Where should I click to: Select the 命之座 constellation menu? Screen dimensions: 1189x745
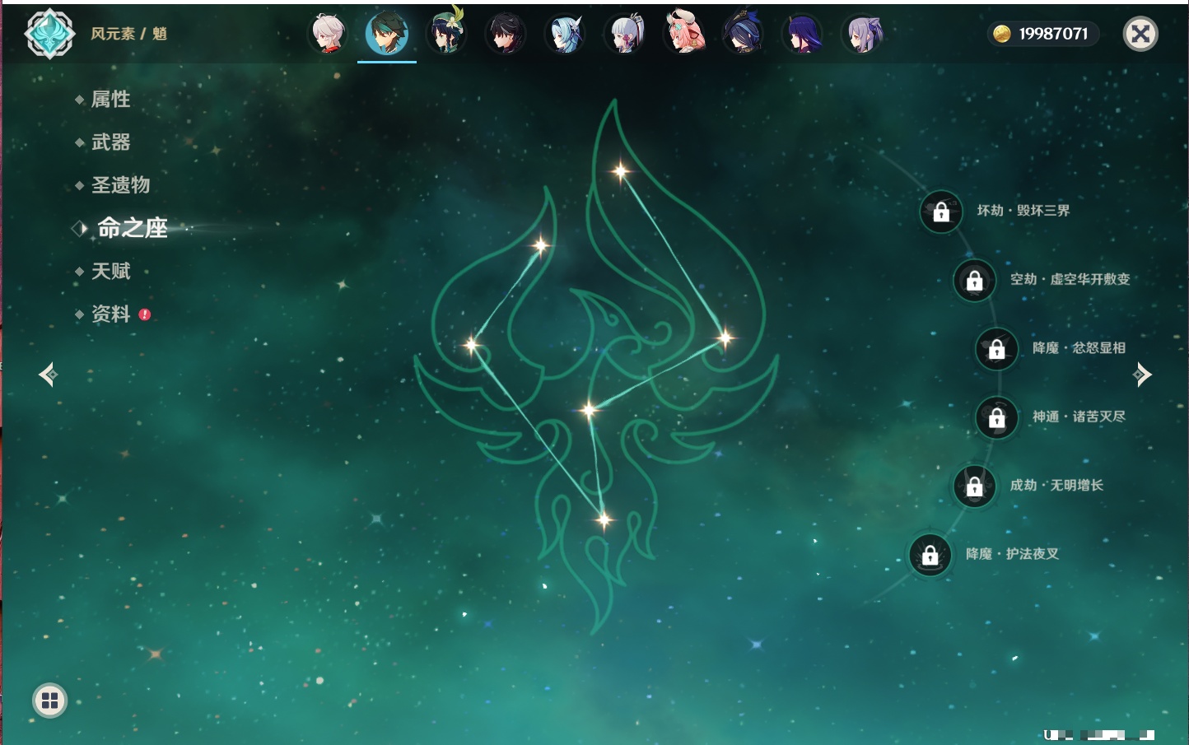[132, 228]
